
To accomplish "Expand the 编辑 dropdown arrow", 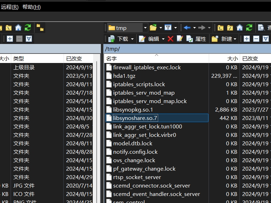I will pyautogui.click(x=163, y=39).
